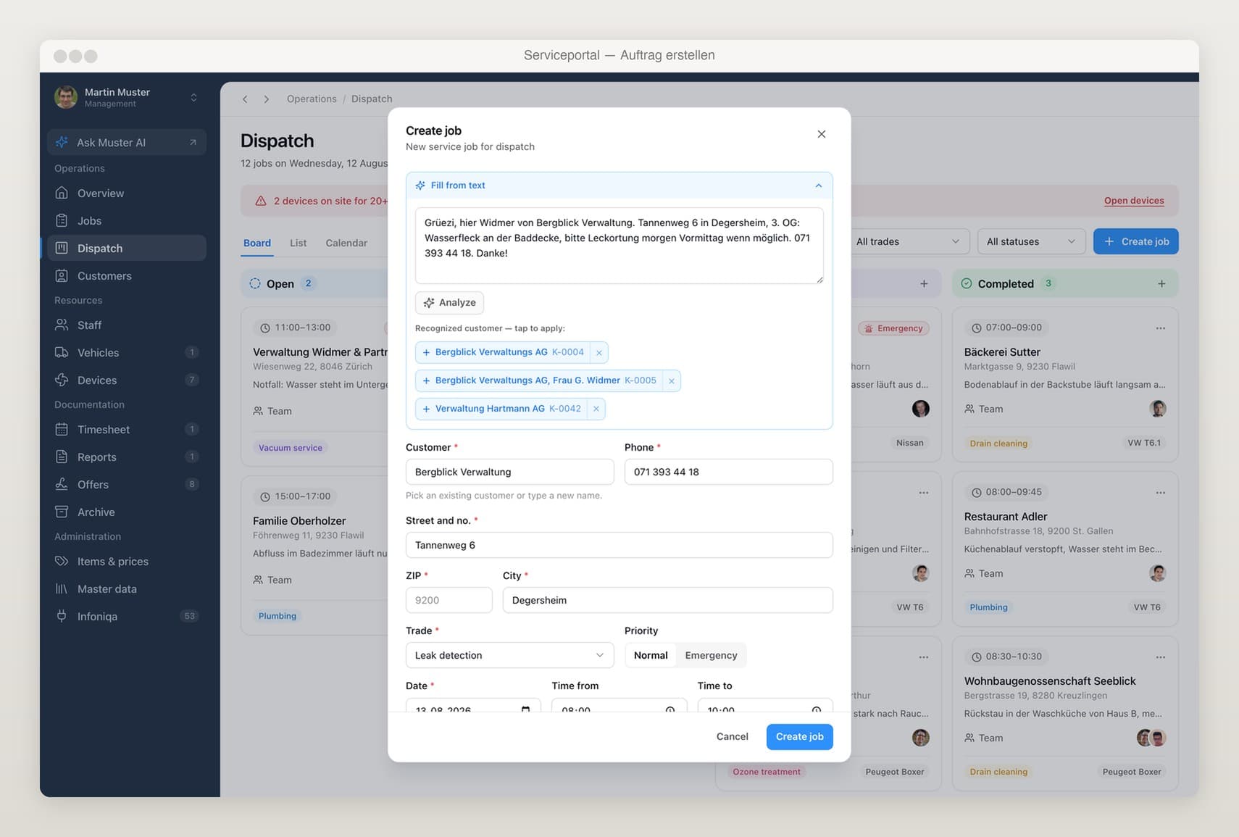Go to Jobs in sidebar
This screenshot has width=1239, height=837.
click(x=127, y=220)
